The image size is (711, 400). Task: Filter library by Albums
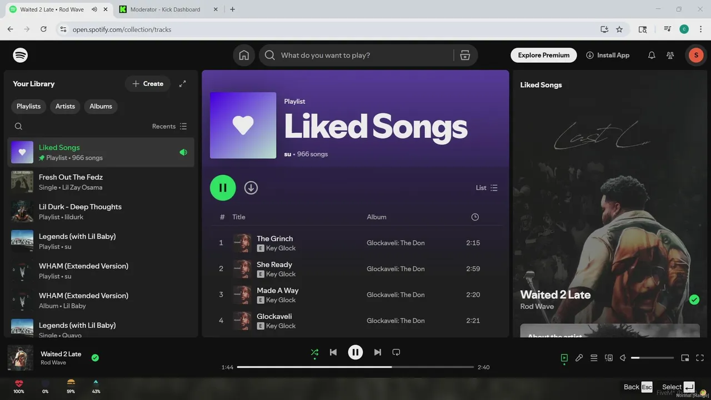(101, 106)
